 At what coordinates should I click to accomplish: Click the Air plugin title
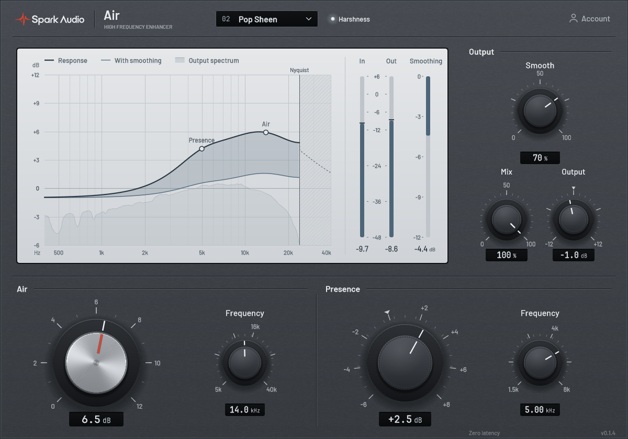click(x=111, y=15)
